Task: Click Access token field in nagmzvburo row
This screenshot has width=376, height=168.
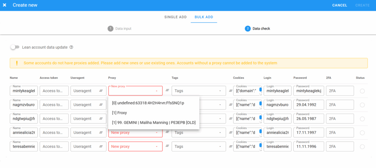Action: pos(54,105)
